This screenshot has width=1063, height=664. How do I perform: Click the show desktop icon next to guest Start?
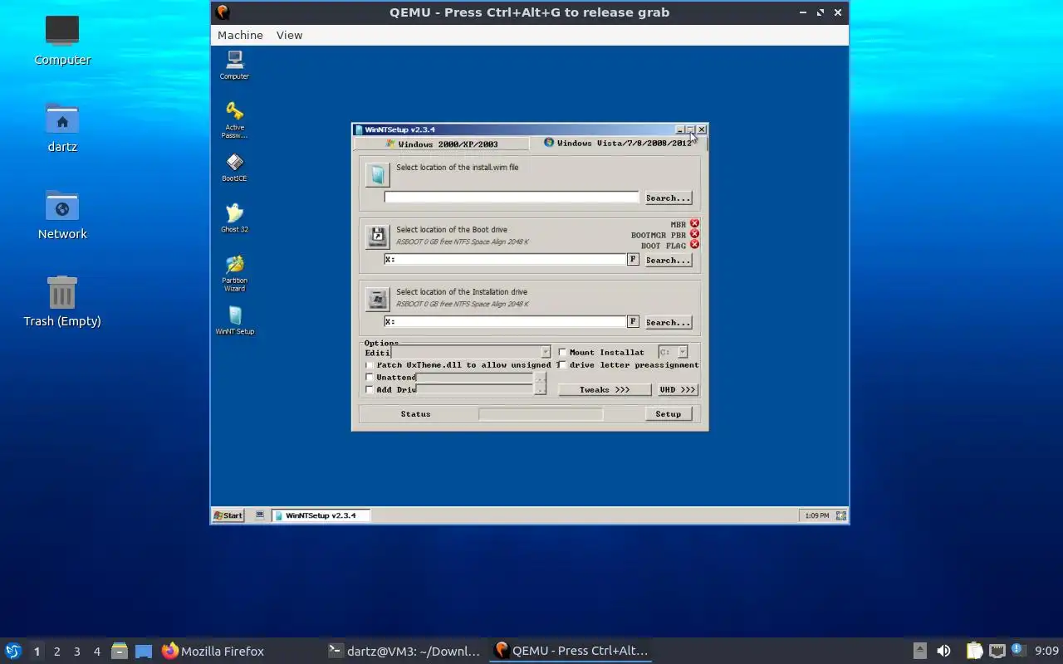(x=260, y=515)
